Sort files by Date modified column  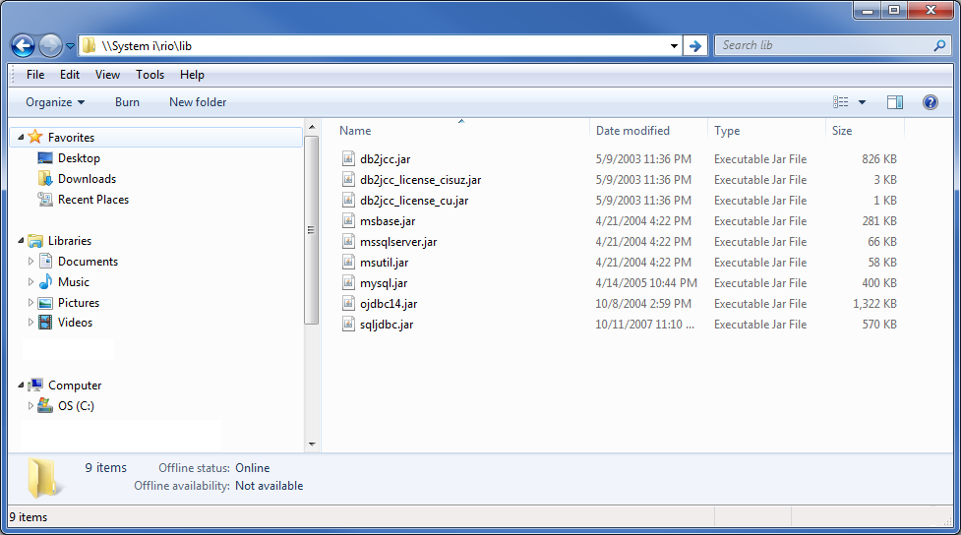click(632, 131)
